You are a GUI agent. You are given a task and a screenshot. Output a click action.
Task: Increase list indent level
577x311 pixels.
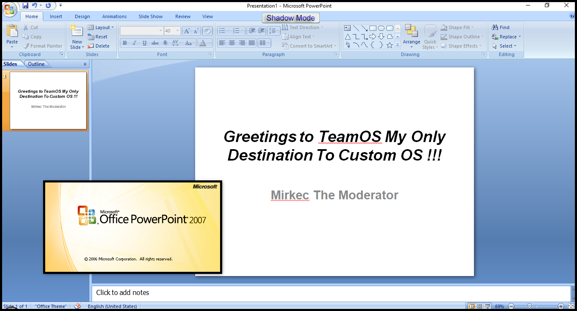(261, 31)
